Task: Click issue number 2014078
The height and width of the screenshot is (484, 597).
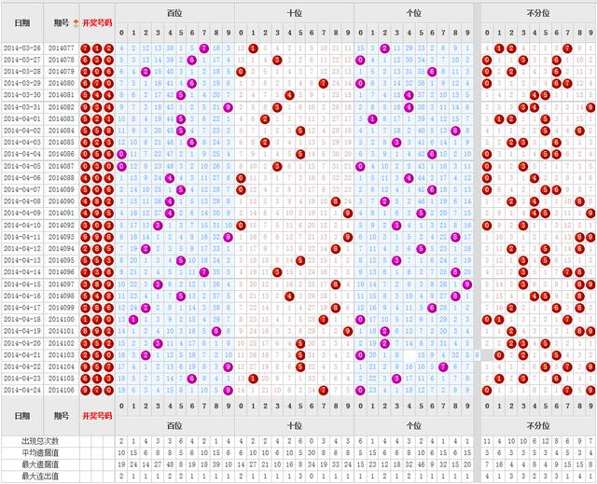Action: 62,60
